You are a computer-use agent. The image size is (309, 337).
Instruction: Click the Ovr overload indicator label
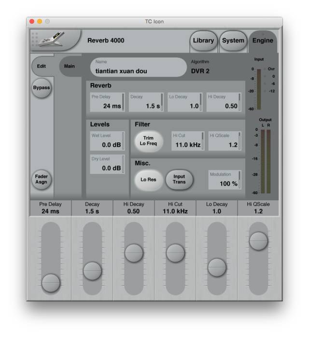click(271, 69)
